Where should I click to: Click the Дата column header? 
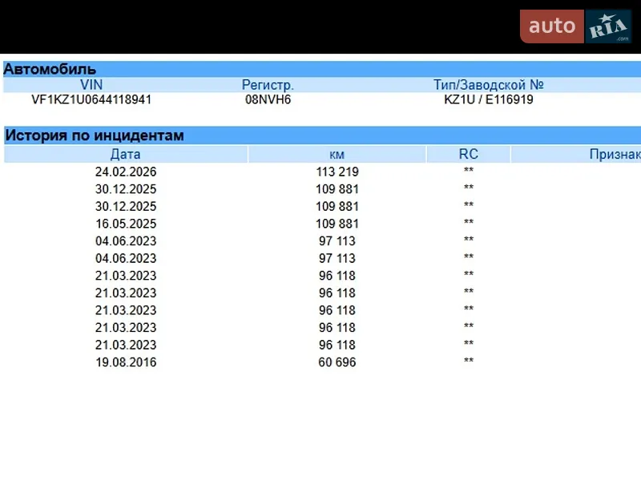click(126, 154)
